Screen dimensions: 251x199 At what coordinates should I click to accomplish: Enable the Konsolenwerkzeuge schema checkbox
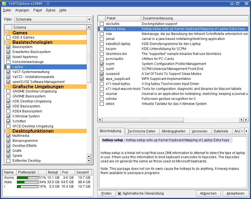8,62
